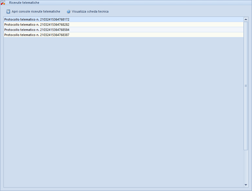Click the 'Ricevute telematiche' window title text
The width and height of the screenshot is (252, 191).
(x=24, y=3)
